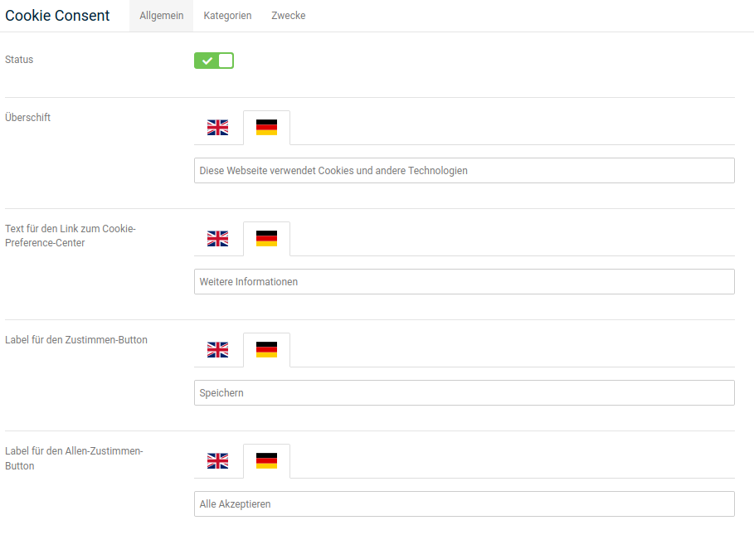Screen dimensions: 754x535
Task: Switch Zustimmen-Button label to English flag
Action: pos(217,350)
